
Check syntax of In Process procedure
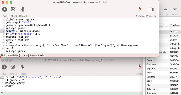(13, 9)
